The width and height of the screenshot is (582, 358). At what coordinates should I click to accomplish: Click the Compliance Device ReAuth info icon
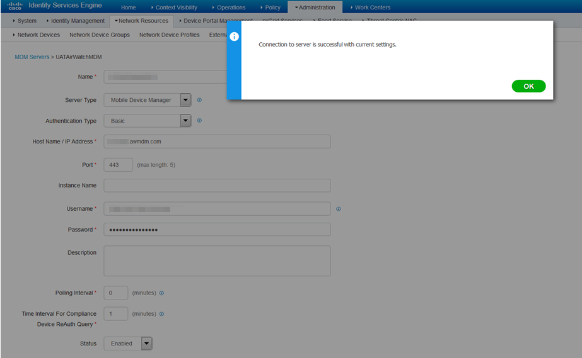[161, 314]
